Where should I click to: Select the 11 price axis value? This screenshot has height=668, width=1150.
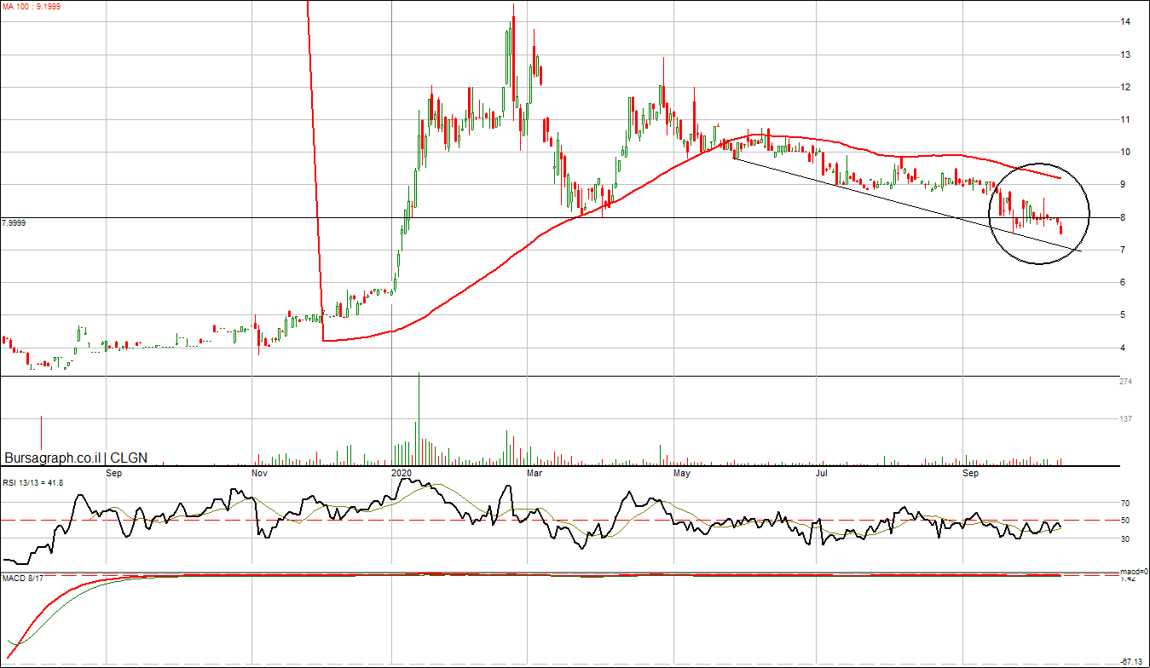point(1126,119)
